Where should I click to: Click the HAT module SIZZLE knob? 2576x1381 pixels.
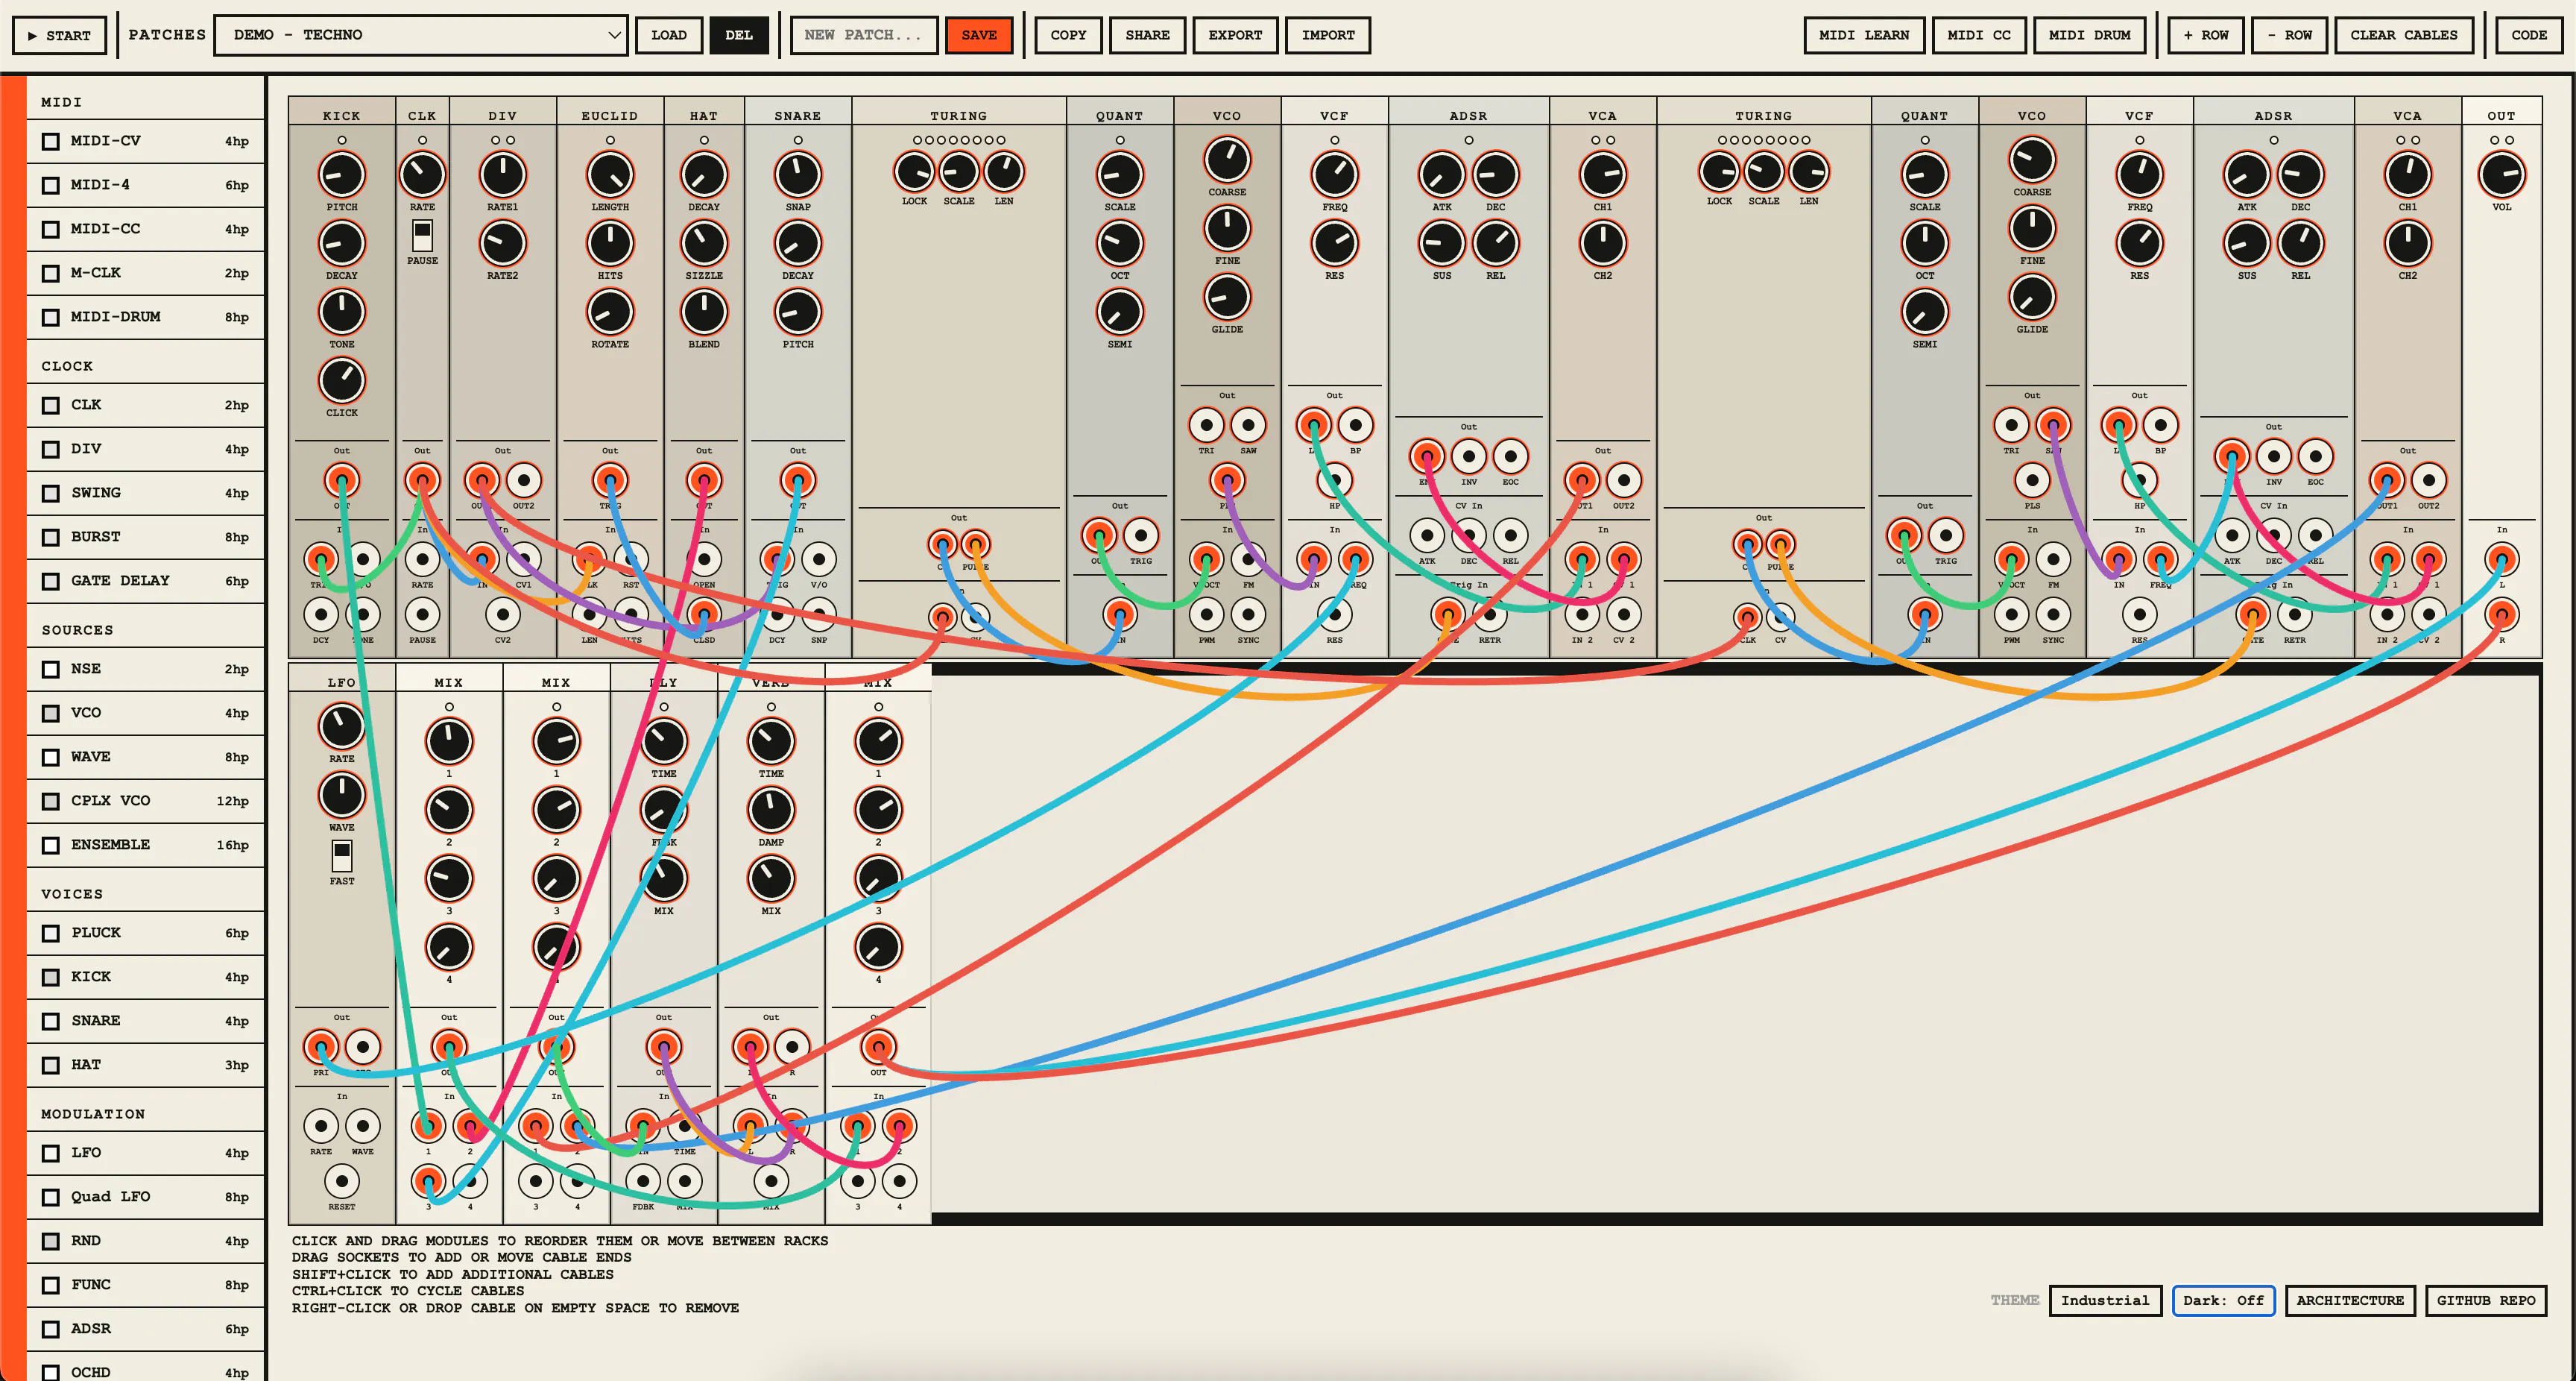[x=704, y=243]
